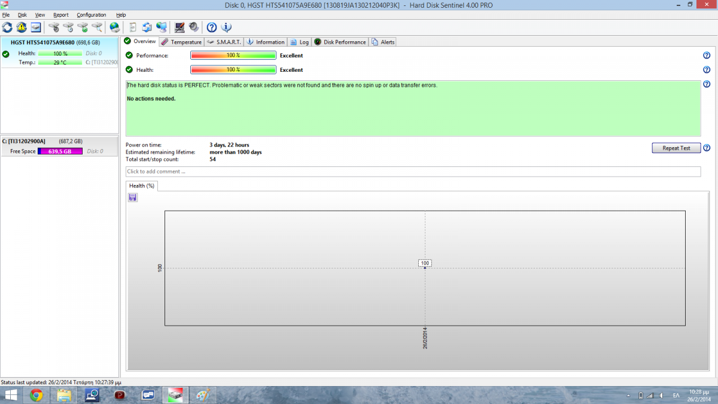718x404 pixels.
Task: Select the Overview tab
Action: [140, 41]
